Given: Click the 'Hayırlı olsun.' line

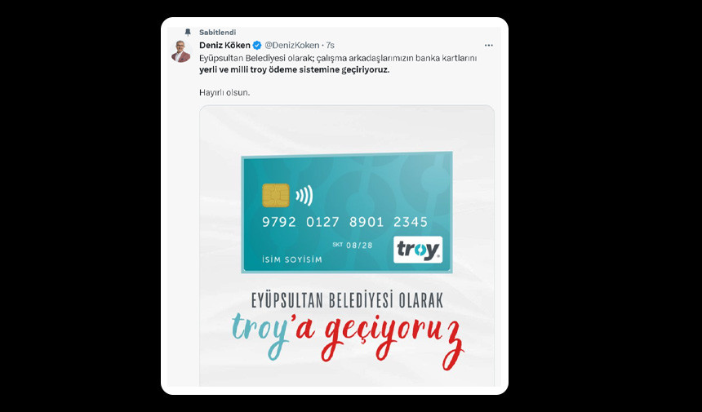Looking at the screenshot, I should [224, 93].
